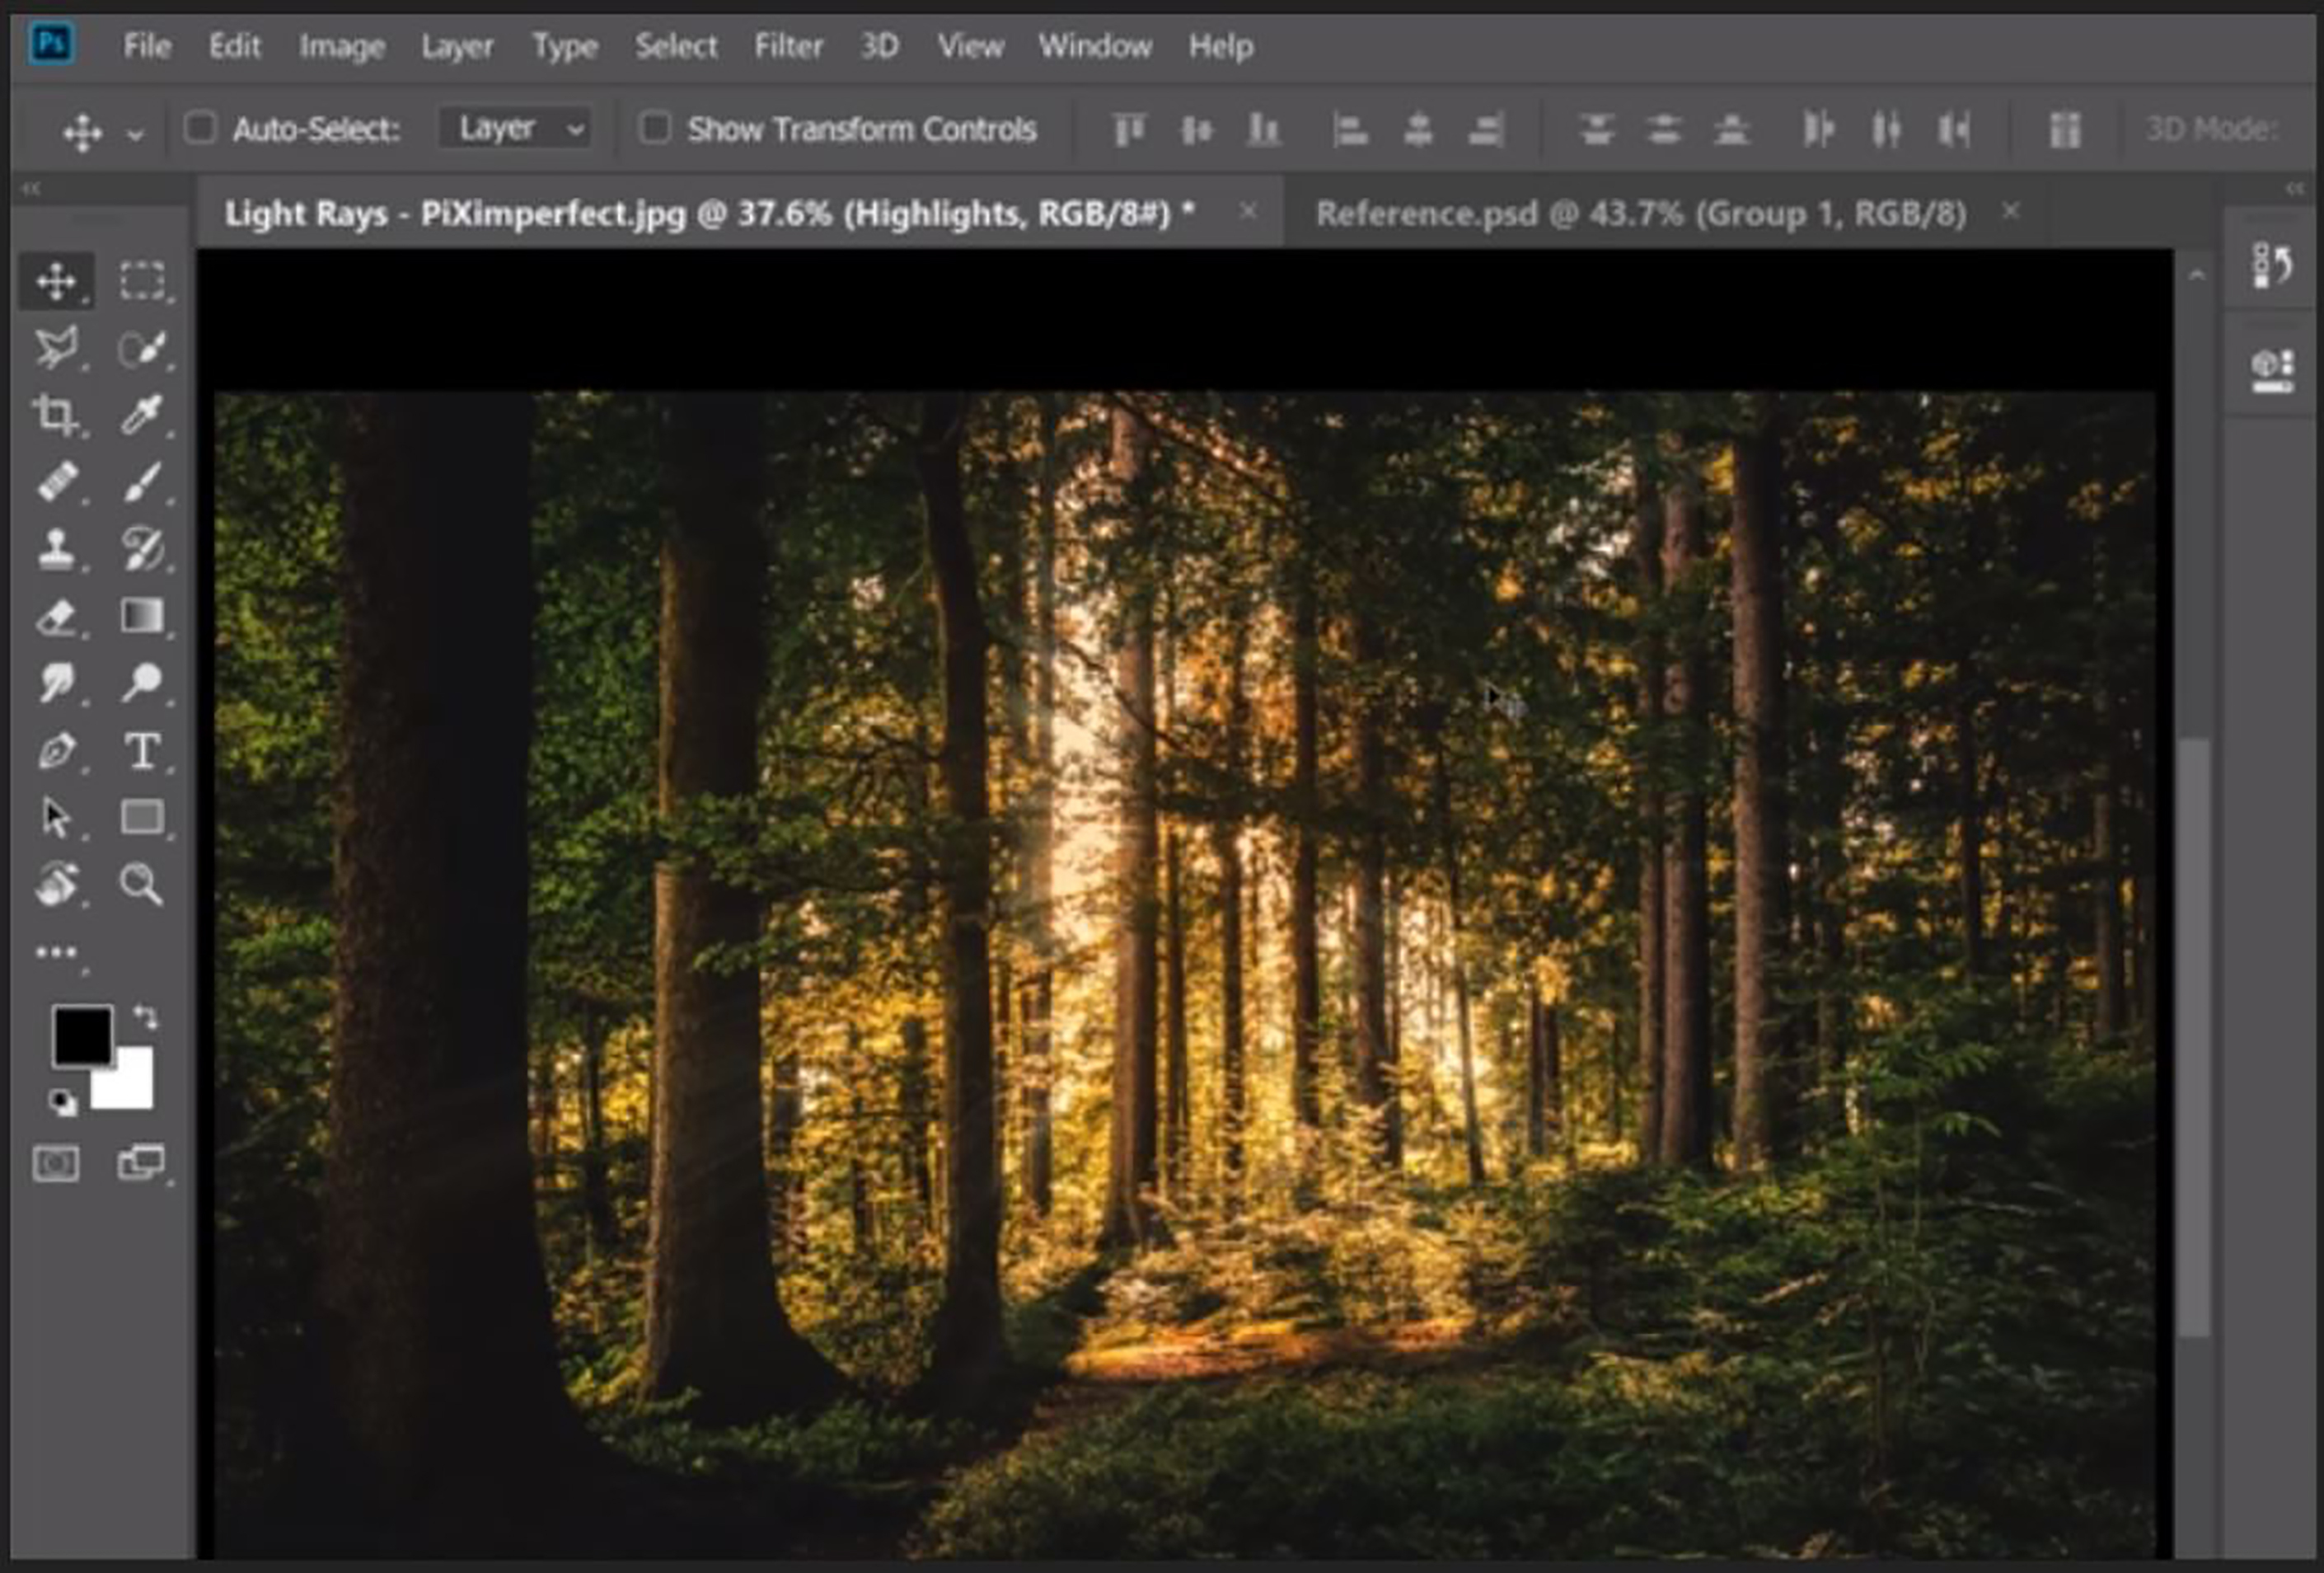Open the Auto-Select Layer dropdown
Viewport: 2324px width, 1573px height.
click(x=517, y=128)
